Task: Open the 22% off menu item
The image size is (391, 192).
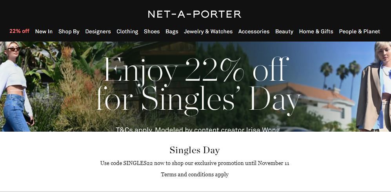Action: (x=19, y=31)
